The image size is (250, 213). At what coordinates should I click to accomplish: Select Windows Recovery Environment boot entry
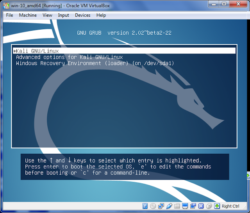95,63
